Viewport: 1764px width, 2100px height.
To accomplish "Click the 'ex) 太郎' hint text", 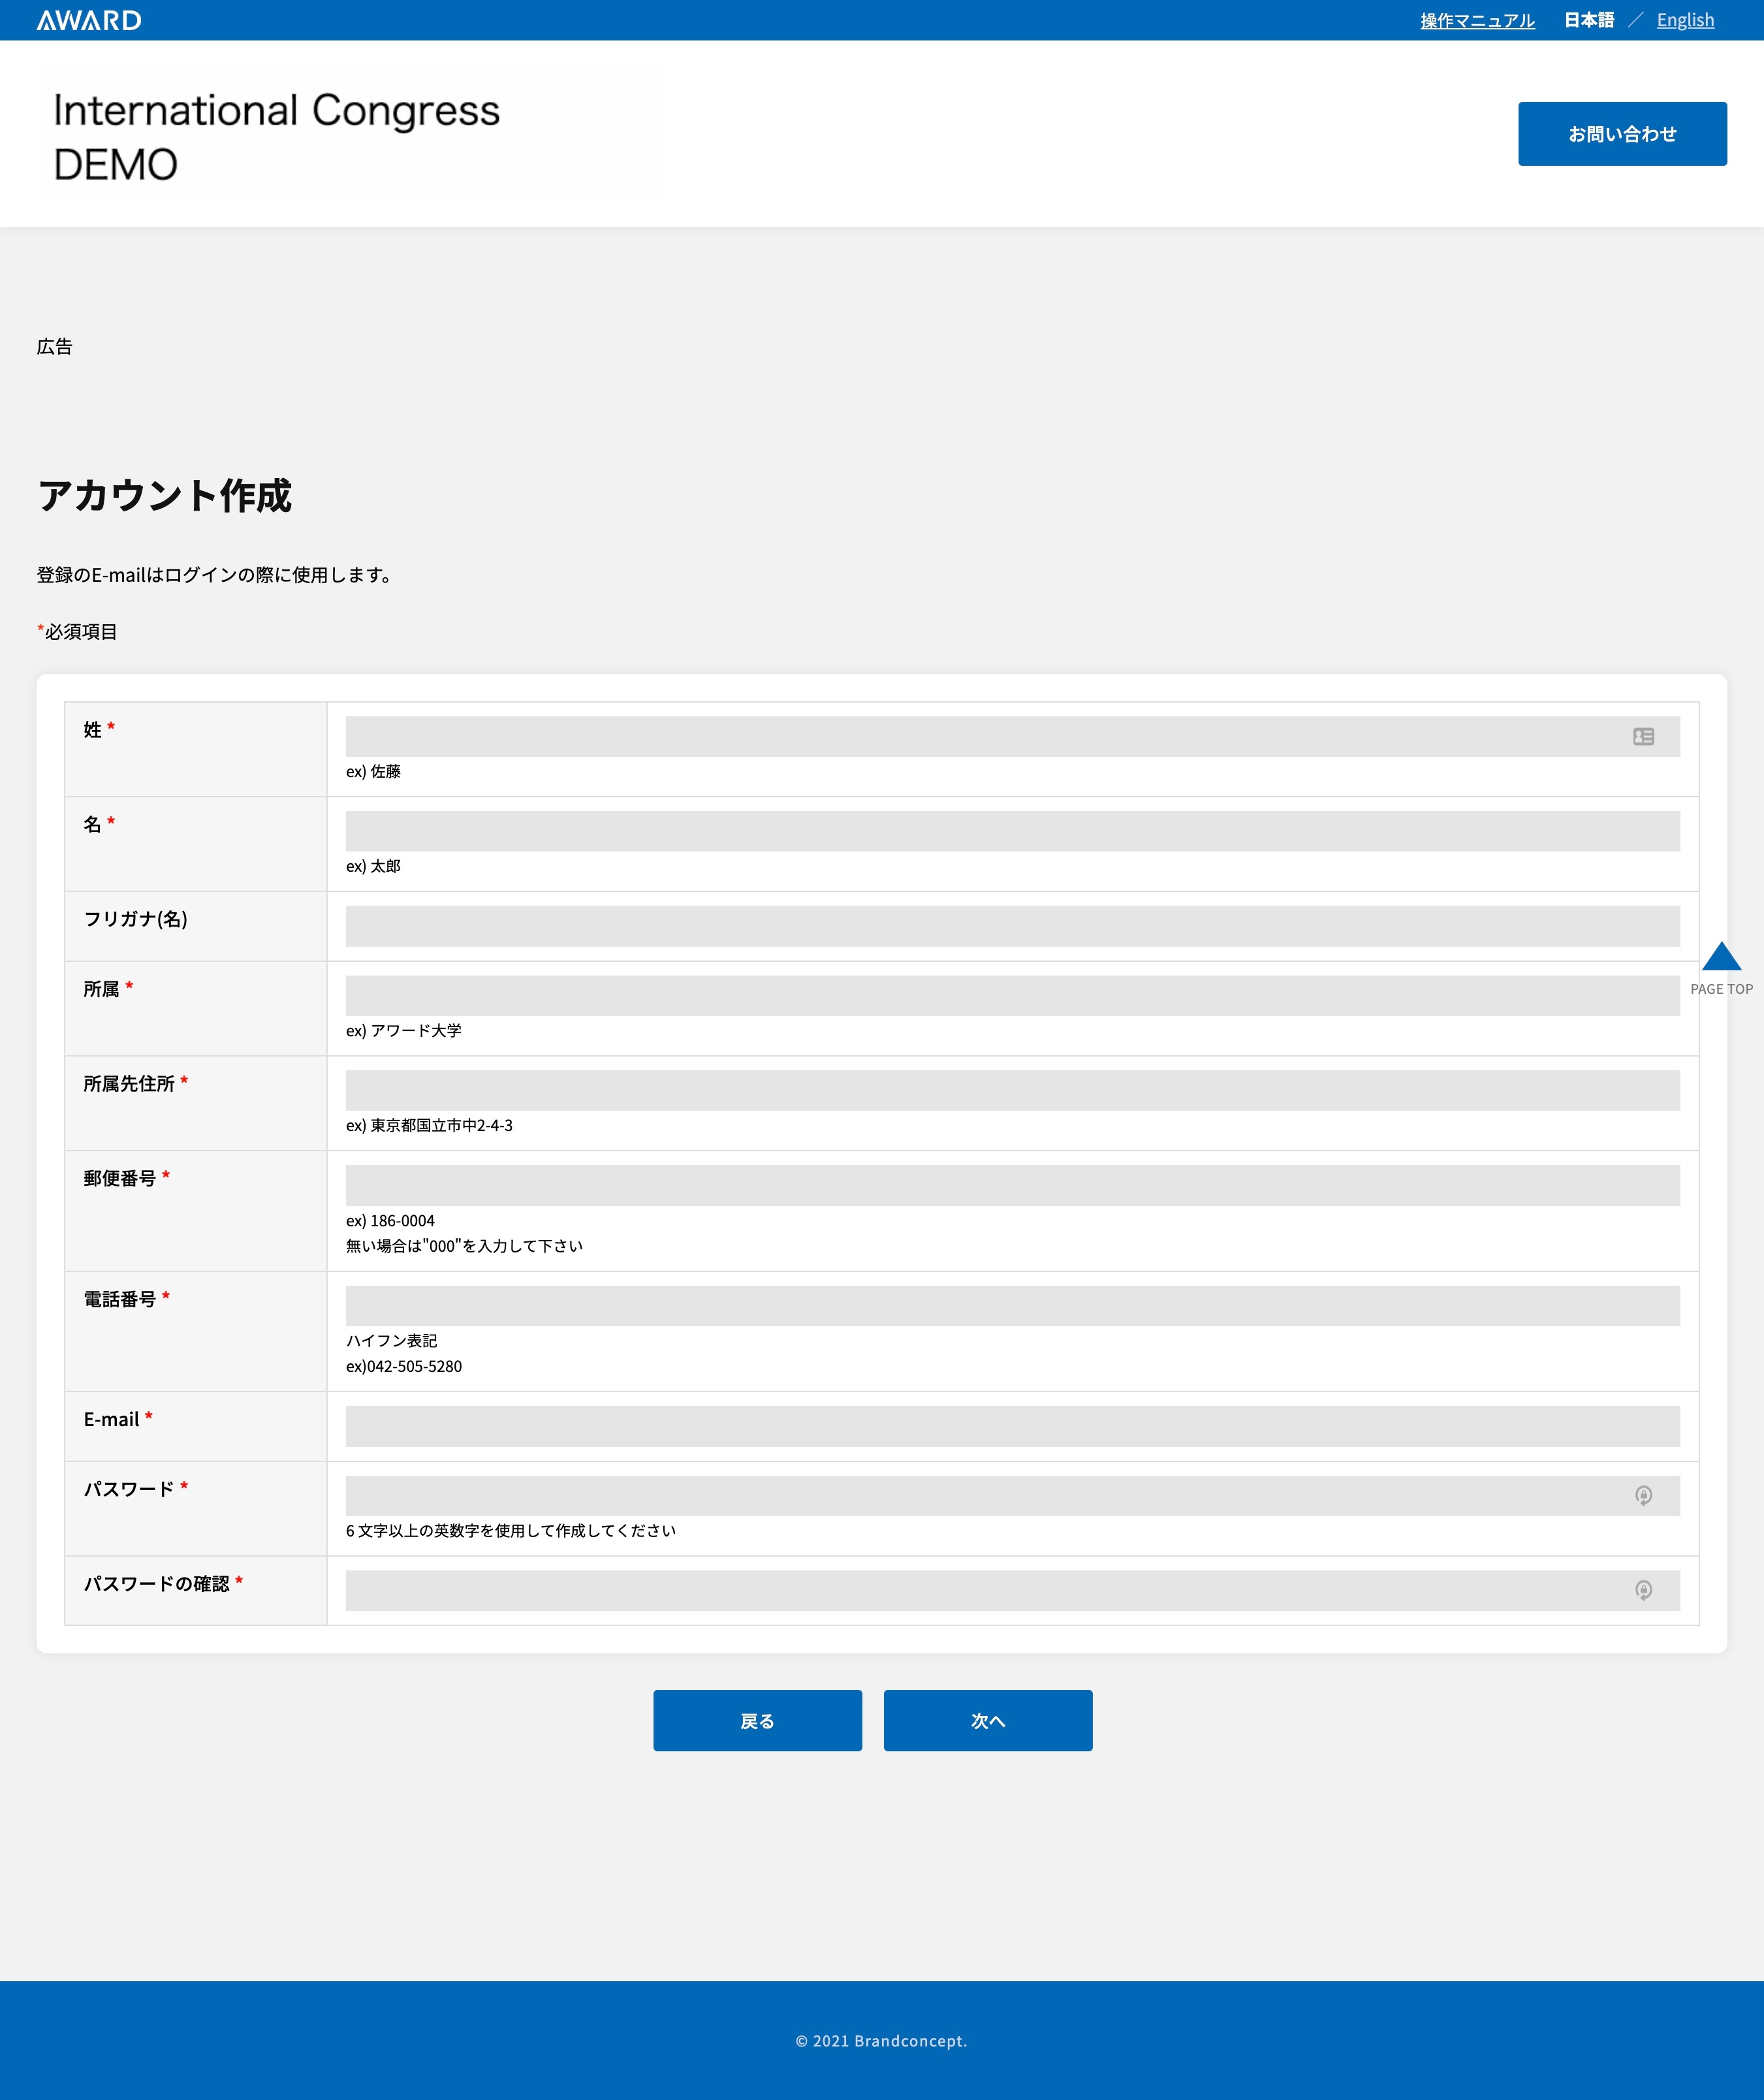I will [373, 866].
